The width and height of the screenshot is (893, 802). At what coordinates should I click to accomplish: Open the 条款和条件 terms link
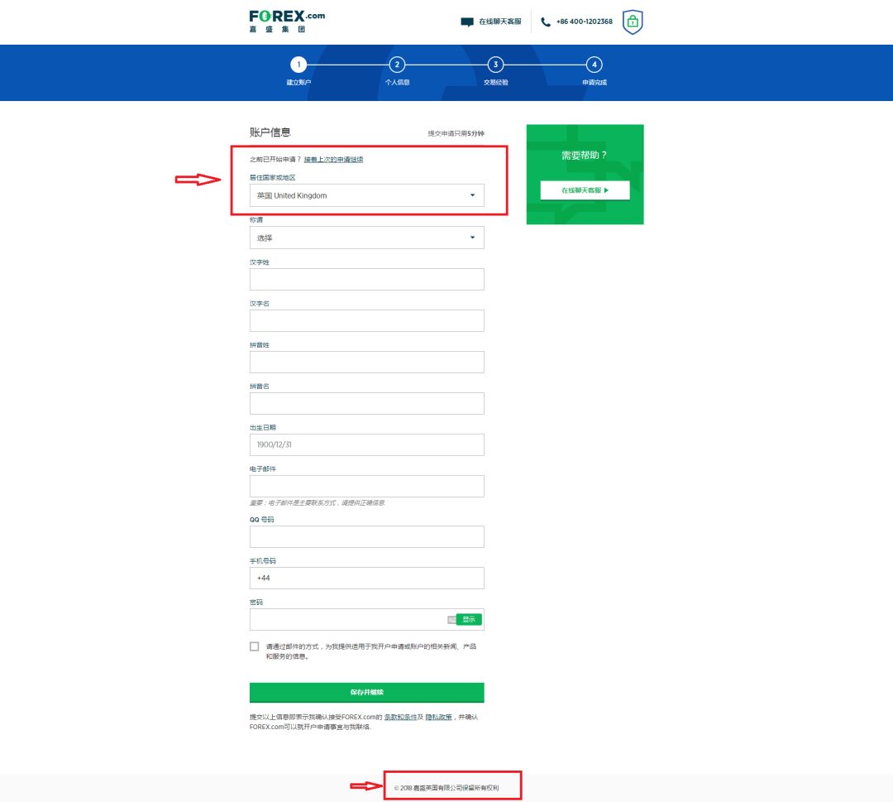(x=401, y=717)
